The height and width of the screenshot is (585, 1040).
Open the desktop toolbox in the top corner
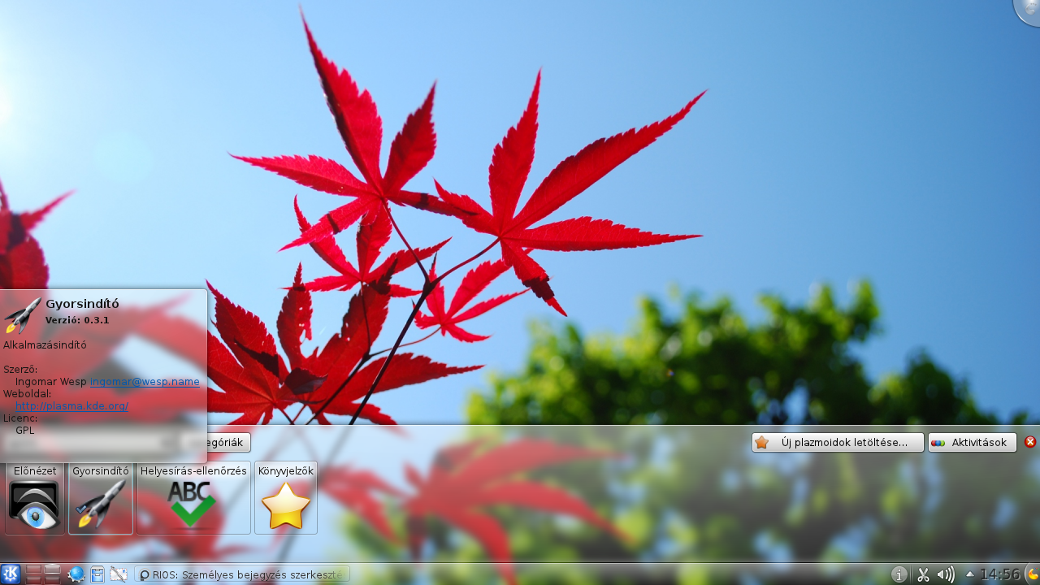[1029, 10]
